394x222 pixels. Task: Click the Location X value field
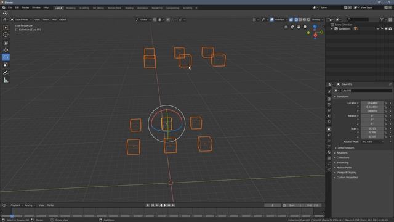click(x=372, y=103)
